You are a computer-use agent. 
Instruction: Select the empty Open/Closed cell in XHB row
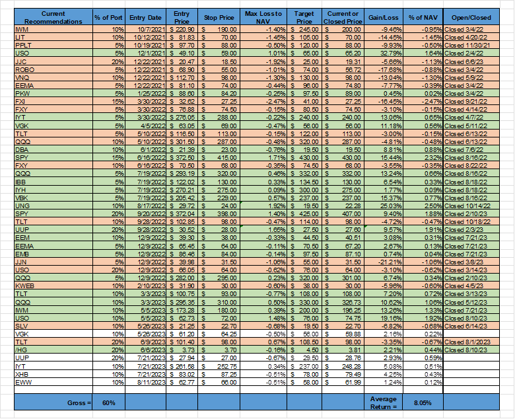471,374
